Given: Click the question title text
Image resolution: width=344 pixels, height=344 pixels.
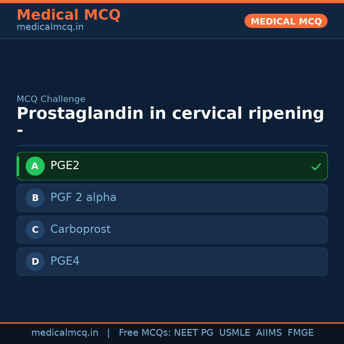Looking at the screenshot, I should click(x=170, y=113).
